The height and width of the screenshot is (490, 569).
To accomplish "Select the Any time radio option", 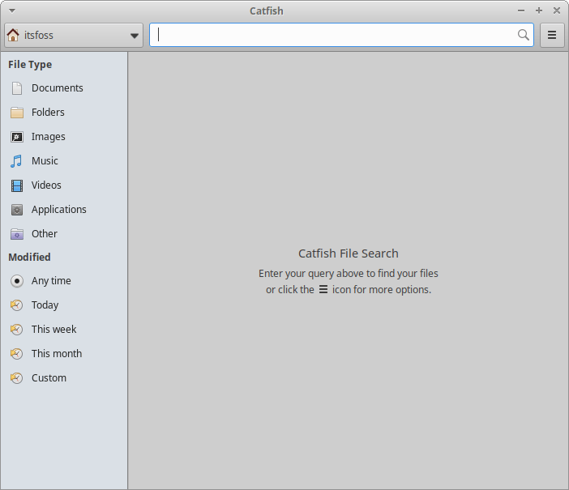I will [17, 281].
